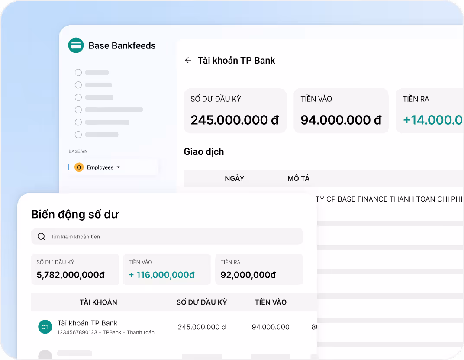Open the TIỀN RA +14.000 card

coord(430,111)
